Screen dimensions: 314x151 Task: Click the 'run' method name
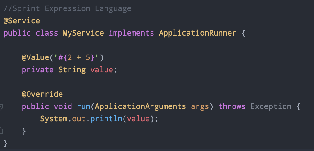(83, 107)
